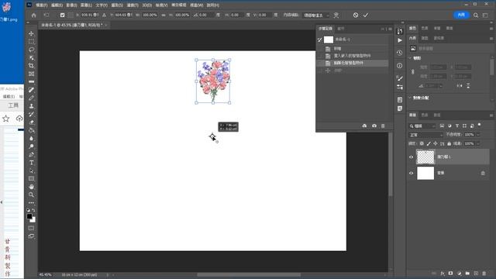The width and height of the screenshot is (496, 279).
Task: Open blend mode dropdown in Layers
Action: click(425, 135)
